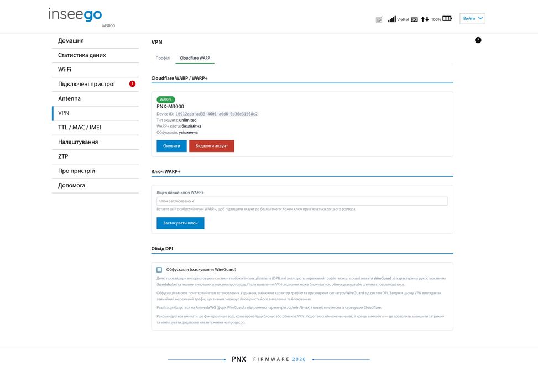Click the green WARP+ status badge

[x=166, y=100]
